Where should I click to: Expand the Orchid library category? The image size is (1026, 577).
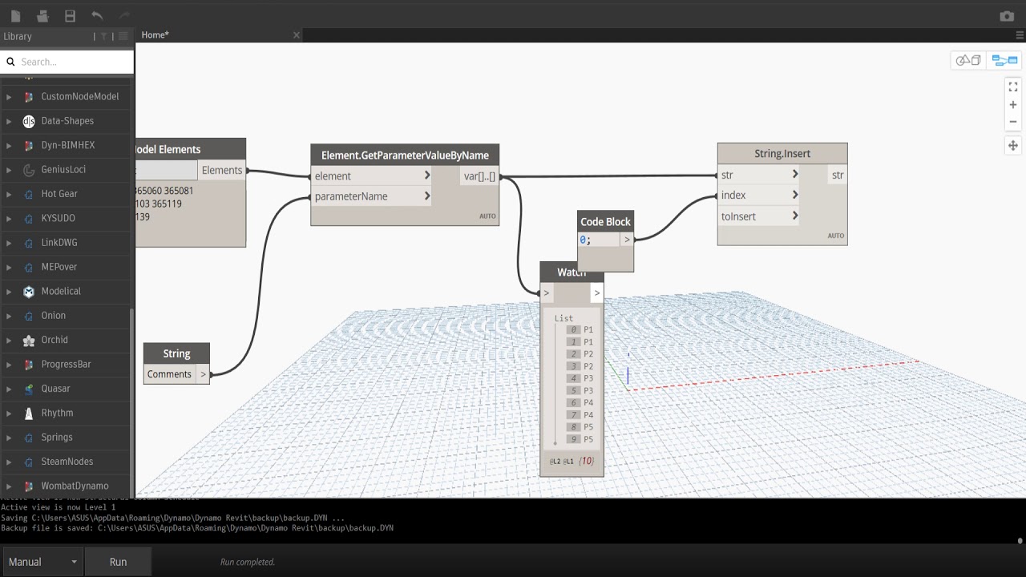pyautogui.click(x=9, y=341)
